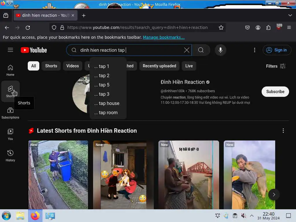Screen dimensions: 296x222
Task: Open tracking protection shield icon
Action: tap(54, 27)
